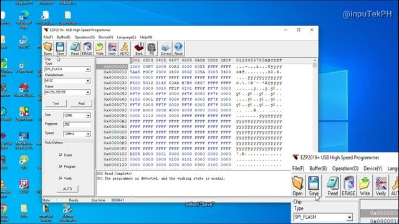This screenshot has width=399, height=224.
Task: Open the Operation(O) menu in main window
Action: coord(85,37)
